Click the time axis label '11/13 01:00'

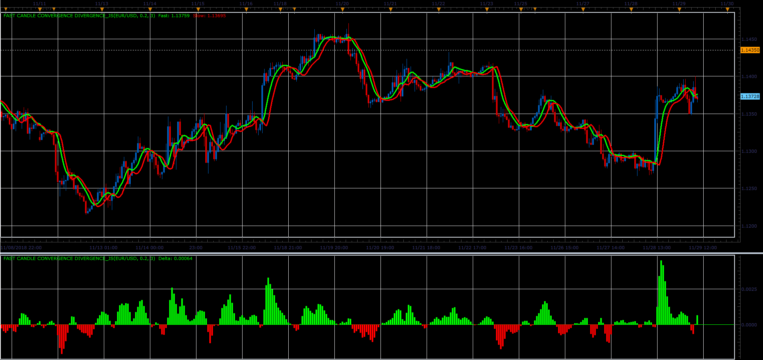[x=103, y=248]
